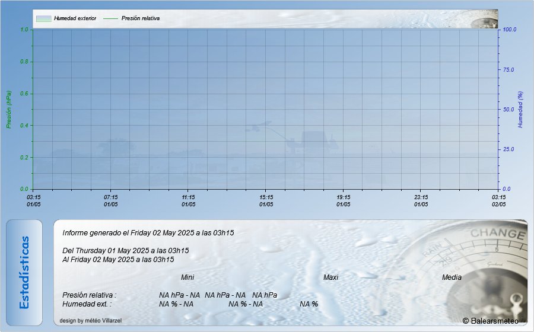Click the 'Humedad ext. :' row label

87,304
